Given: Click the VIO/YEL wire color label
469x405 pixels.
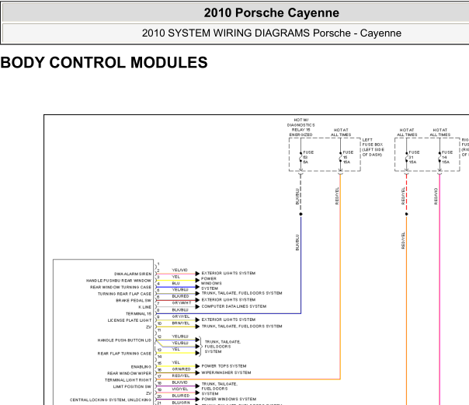Looking at the screenshot, I should tap(180, 389).
